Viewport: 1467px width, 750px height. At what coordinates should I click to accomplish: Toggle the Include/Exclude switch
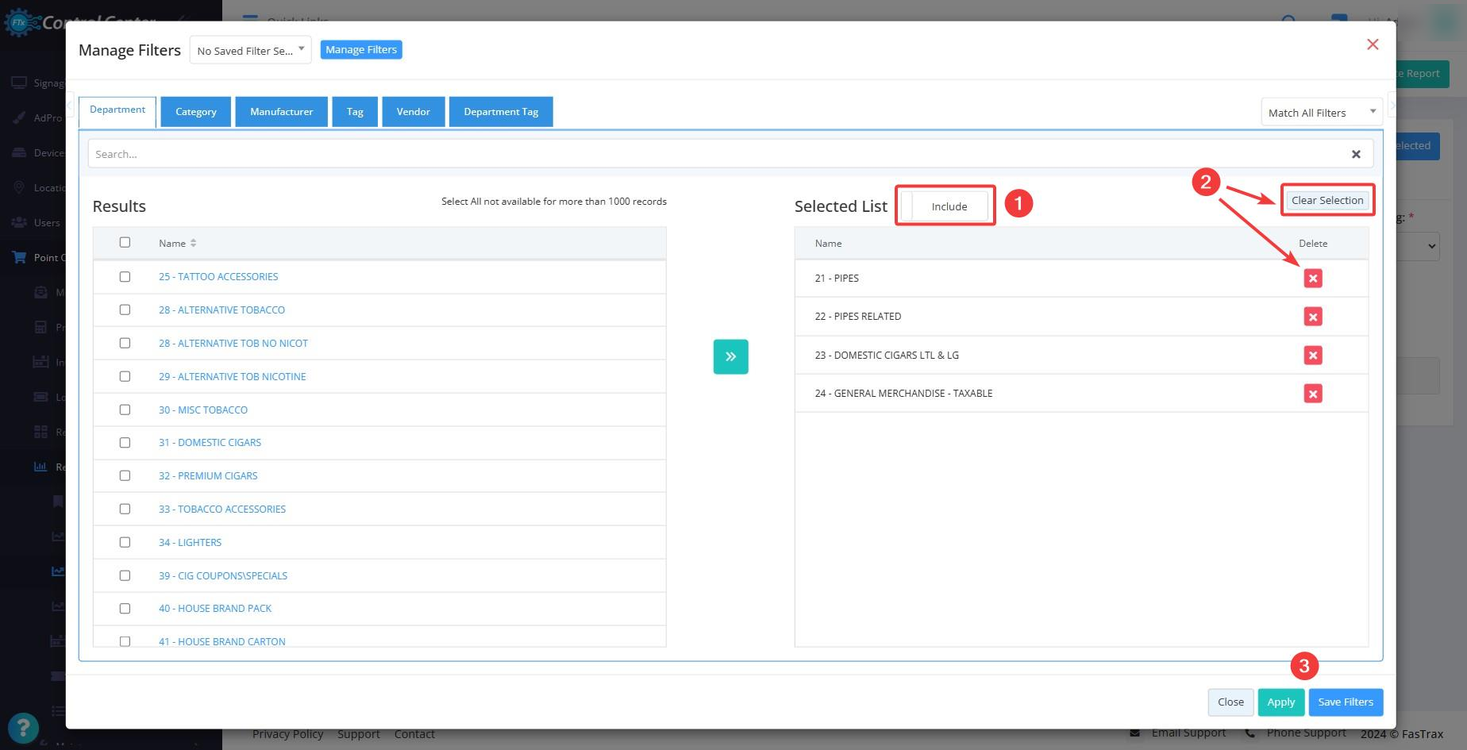click(x=945, y=206)
